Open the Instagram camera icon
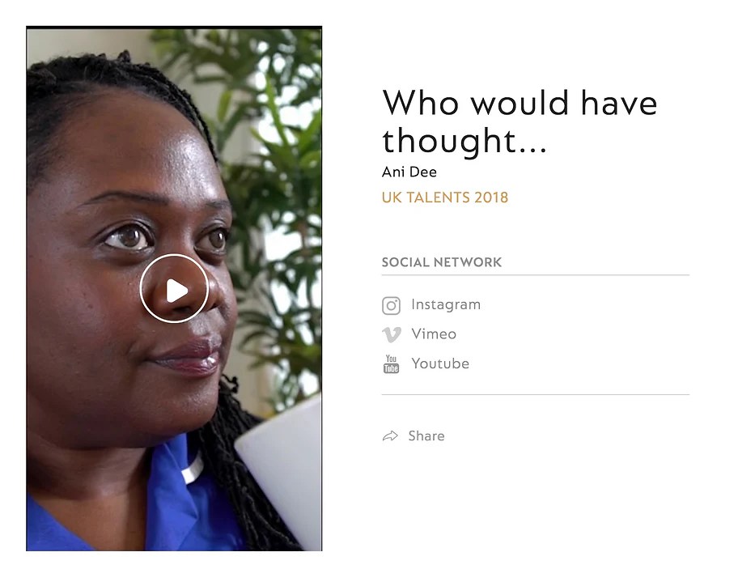 (x=391, y=306)
